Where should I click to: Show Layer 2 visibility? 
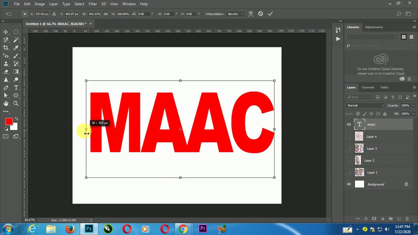pos(349,161)
